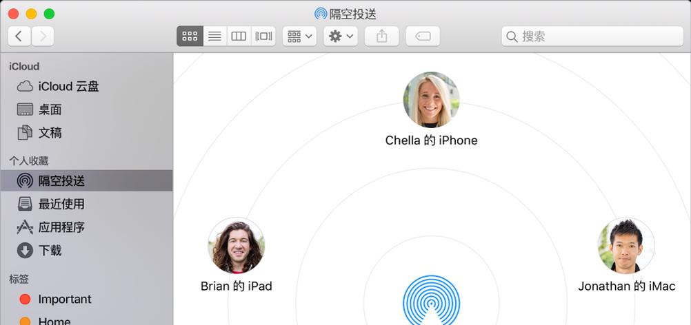Click the label Brian 的 iPad
Image resolution: width=691 pixels, height=325 pixels.
[237, 286]
